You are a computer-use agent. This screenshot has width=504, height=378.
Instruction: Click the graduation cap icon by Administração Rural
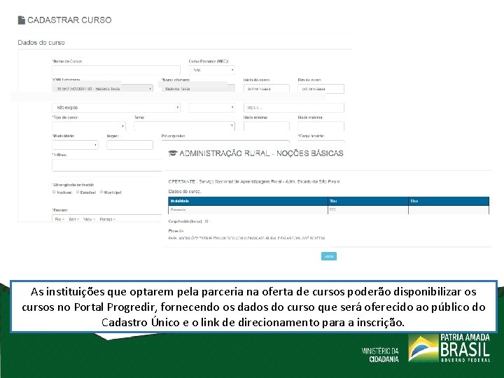[173, 153]
